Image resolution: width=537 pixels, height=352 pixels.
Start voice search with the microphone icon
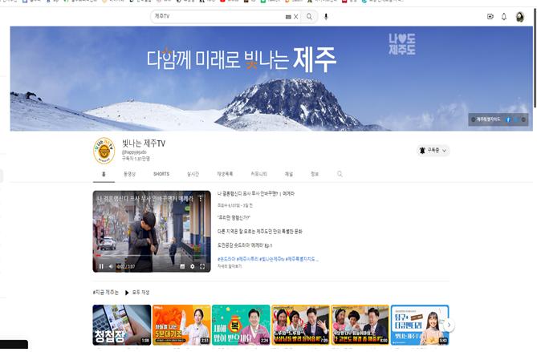[x=326, y=16]
